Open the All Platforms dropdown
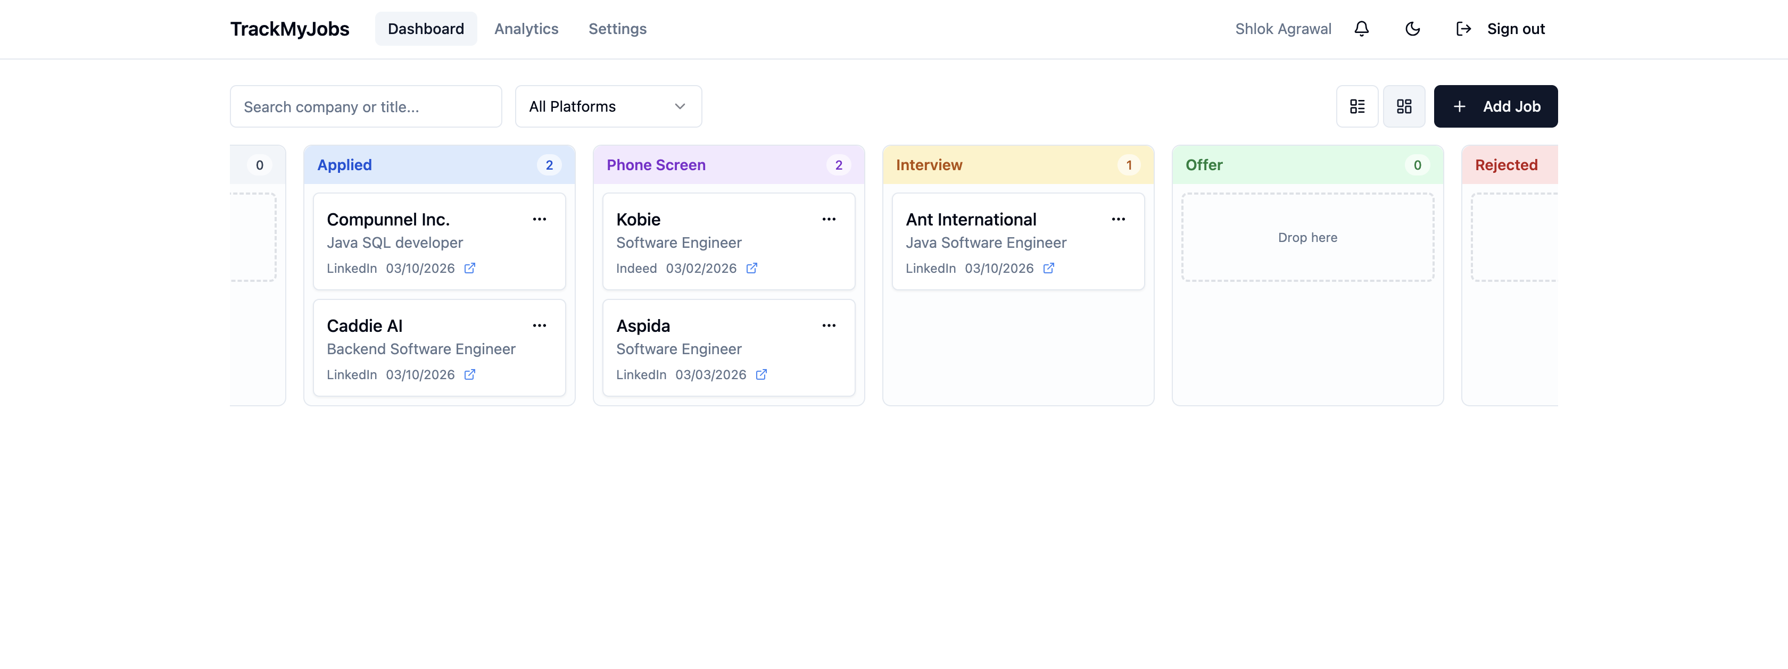Image resolution: width=1788 pixels, height=669 pixels. click(608, 106)
